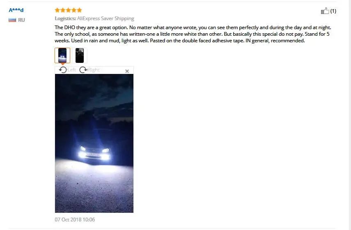Open the second dark review photo thumbnail
This screenshot has width=351, height=230.
tap(80, 55)
